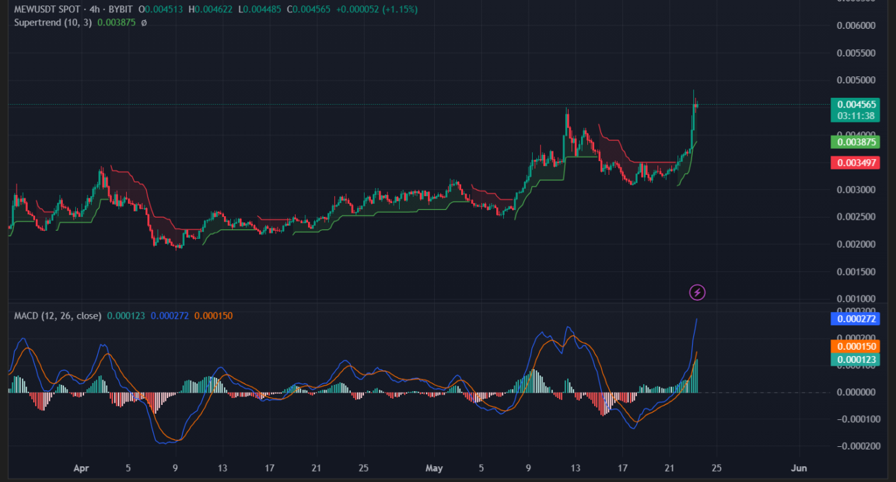The height and width of the screenshot is (482, 896).
Task: Click the green Supertrend value 0.003875 in legend
Action: (117, 23)
